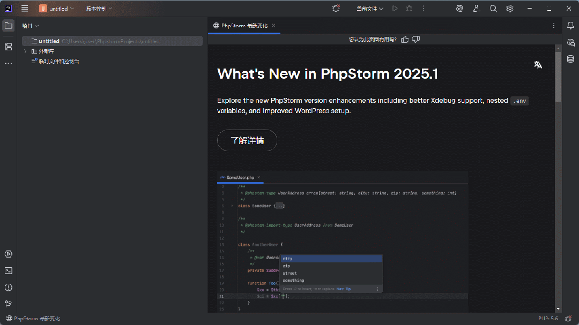Click thumbs down for page feedback
Image resolution: width=579 pixels, height=325 pixels.
[416, 39]
